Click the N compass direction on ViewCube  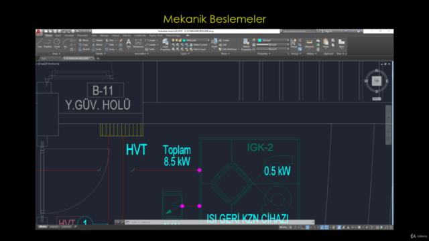pos(377,71)
